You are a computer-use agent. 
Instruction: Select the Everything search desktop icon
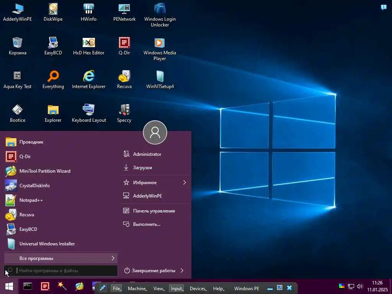(x=53, y=80)
